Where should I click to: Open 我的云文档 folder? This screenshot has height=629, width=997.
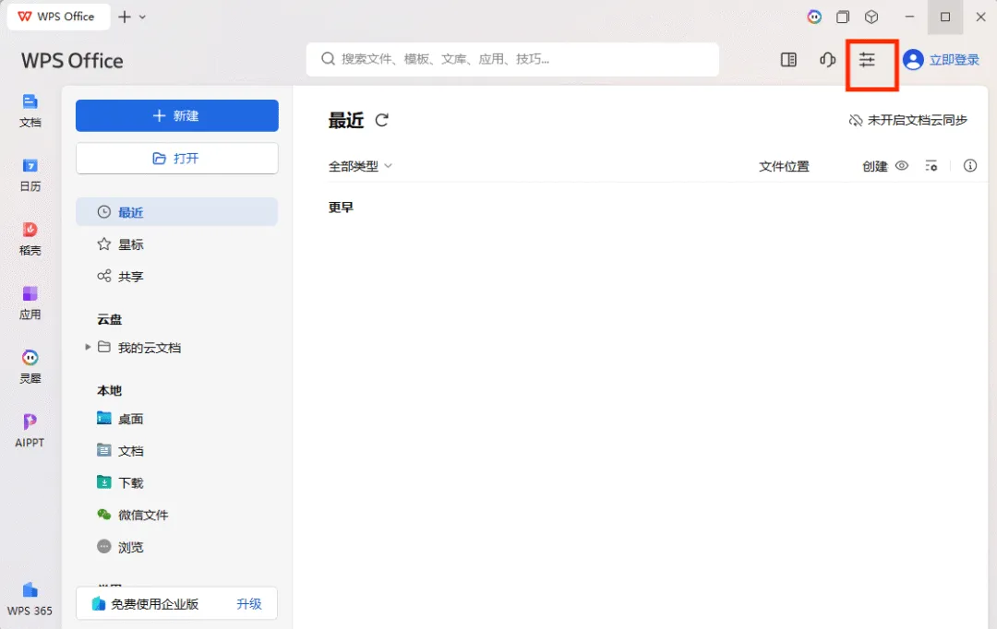pos(139,348)
